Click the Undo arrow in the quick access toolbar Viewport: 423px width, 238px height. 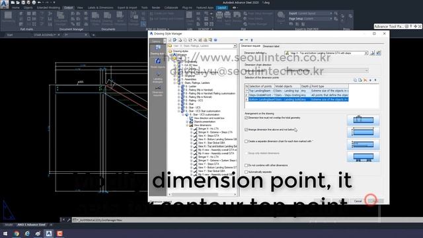[40, 3]
